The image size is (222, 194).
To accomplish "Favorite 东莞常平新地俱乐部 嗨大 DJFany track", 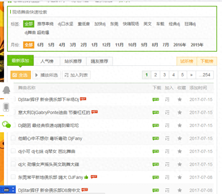I will (x=180, y=177).
